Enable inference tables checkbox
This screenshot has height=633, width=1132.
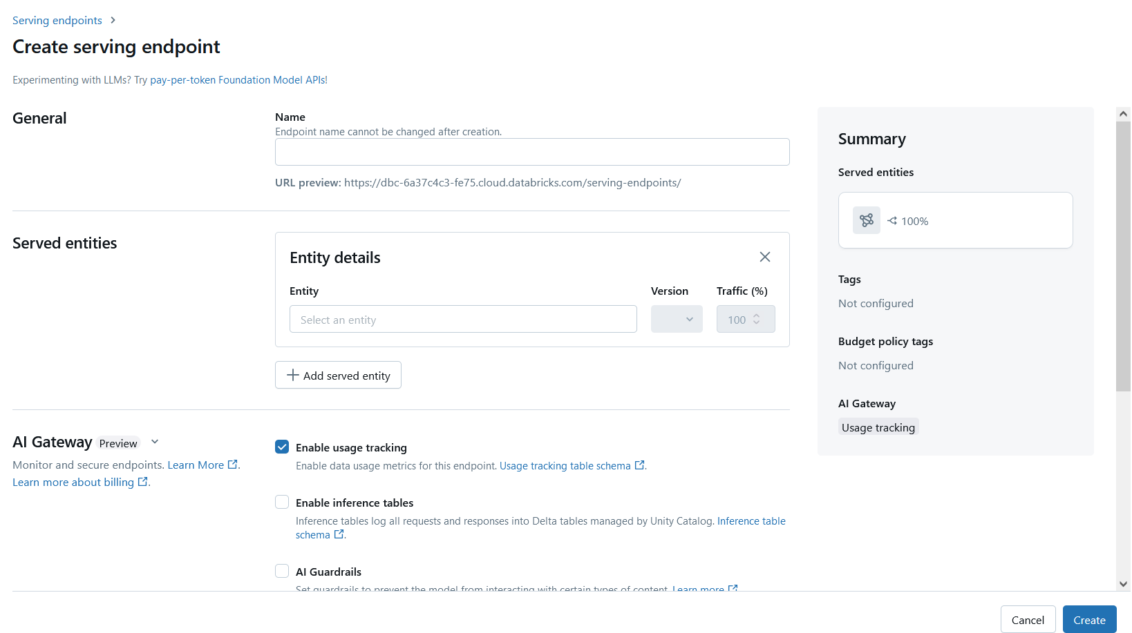click(282, 502)
